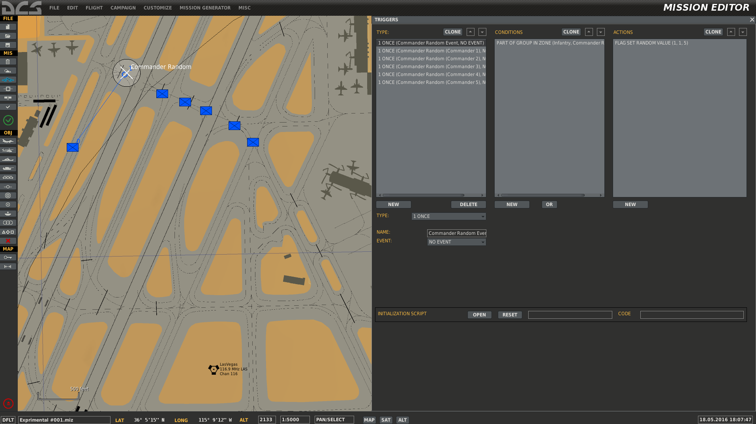This screenshot has width=756, height=424.
Task: Move action down with arrow button
Action: pos(743,32)
